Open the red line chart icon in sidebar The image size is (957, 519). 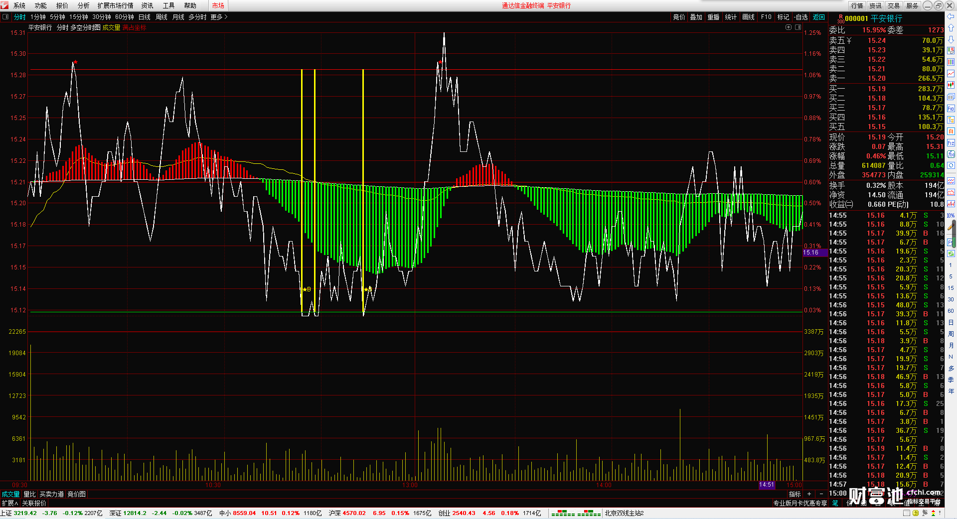click(x=951, y=74)
